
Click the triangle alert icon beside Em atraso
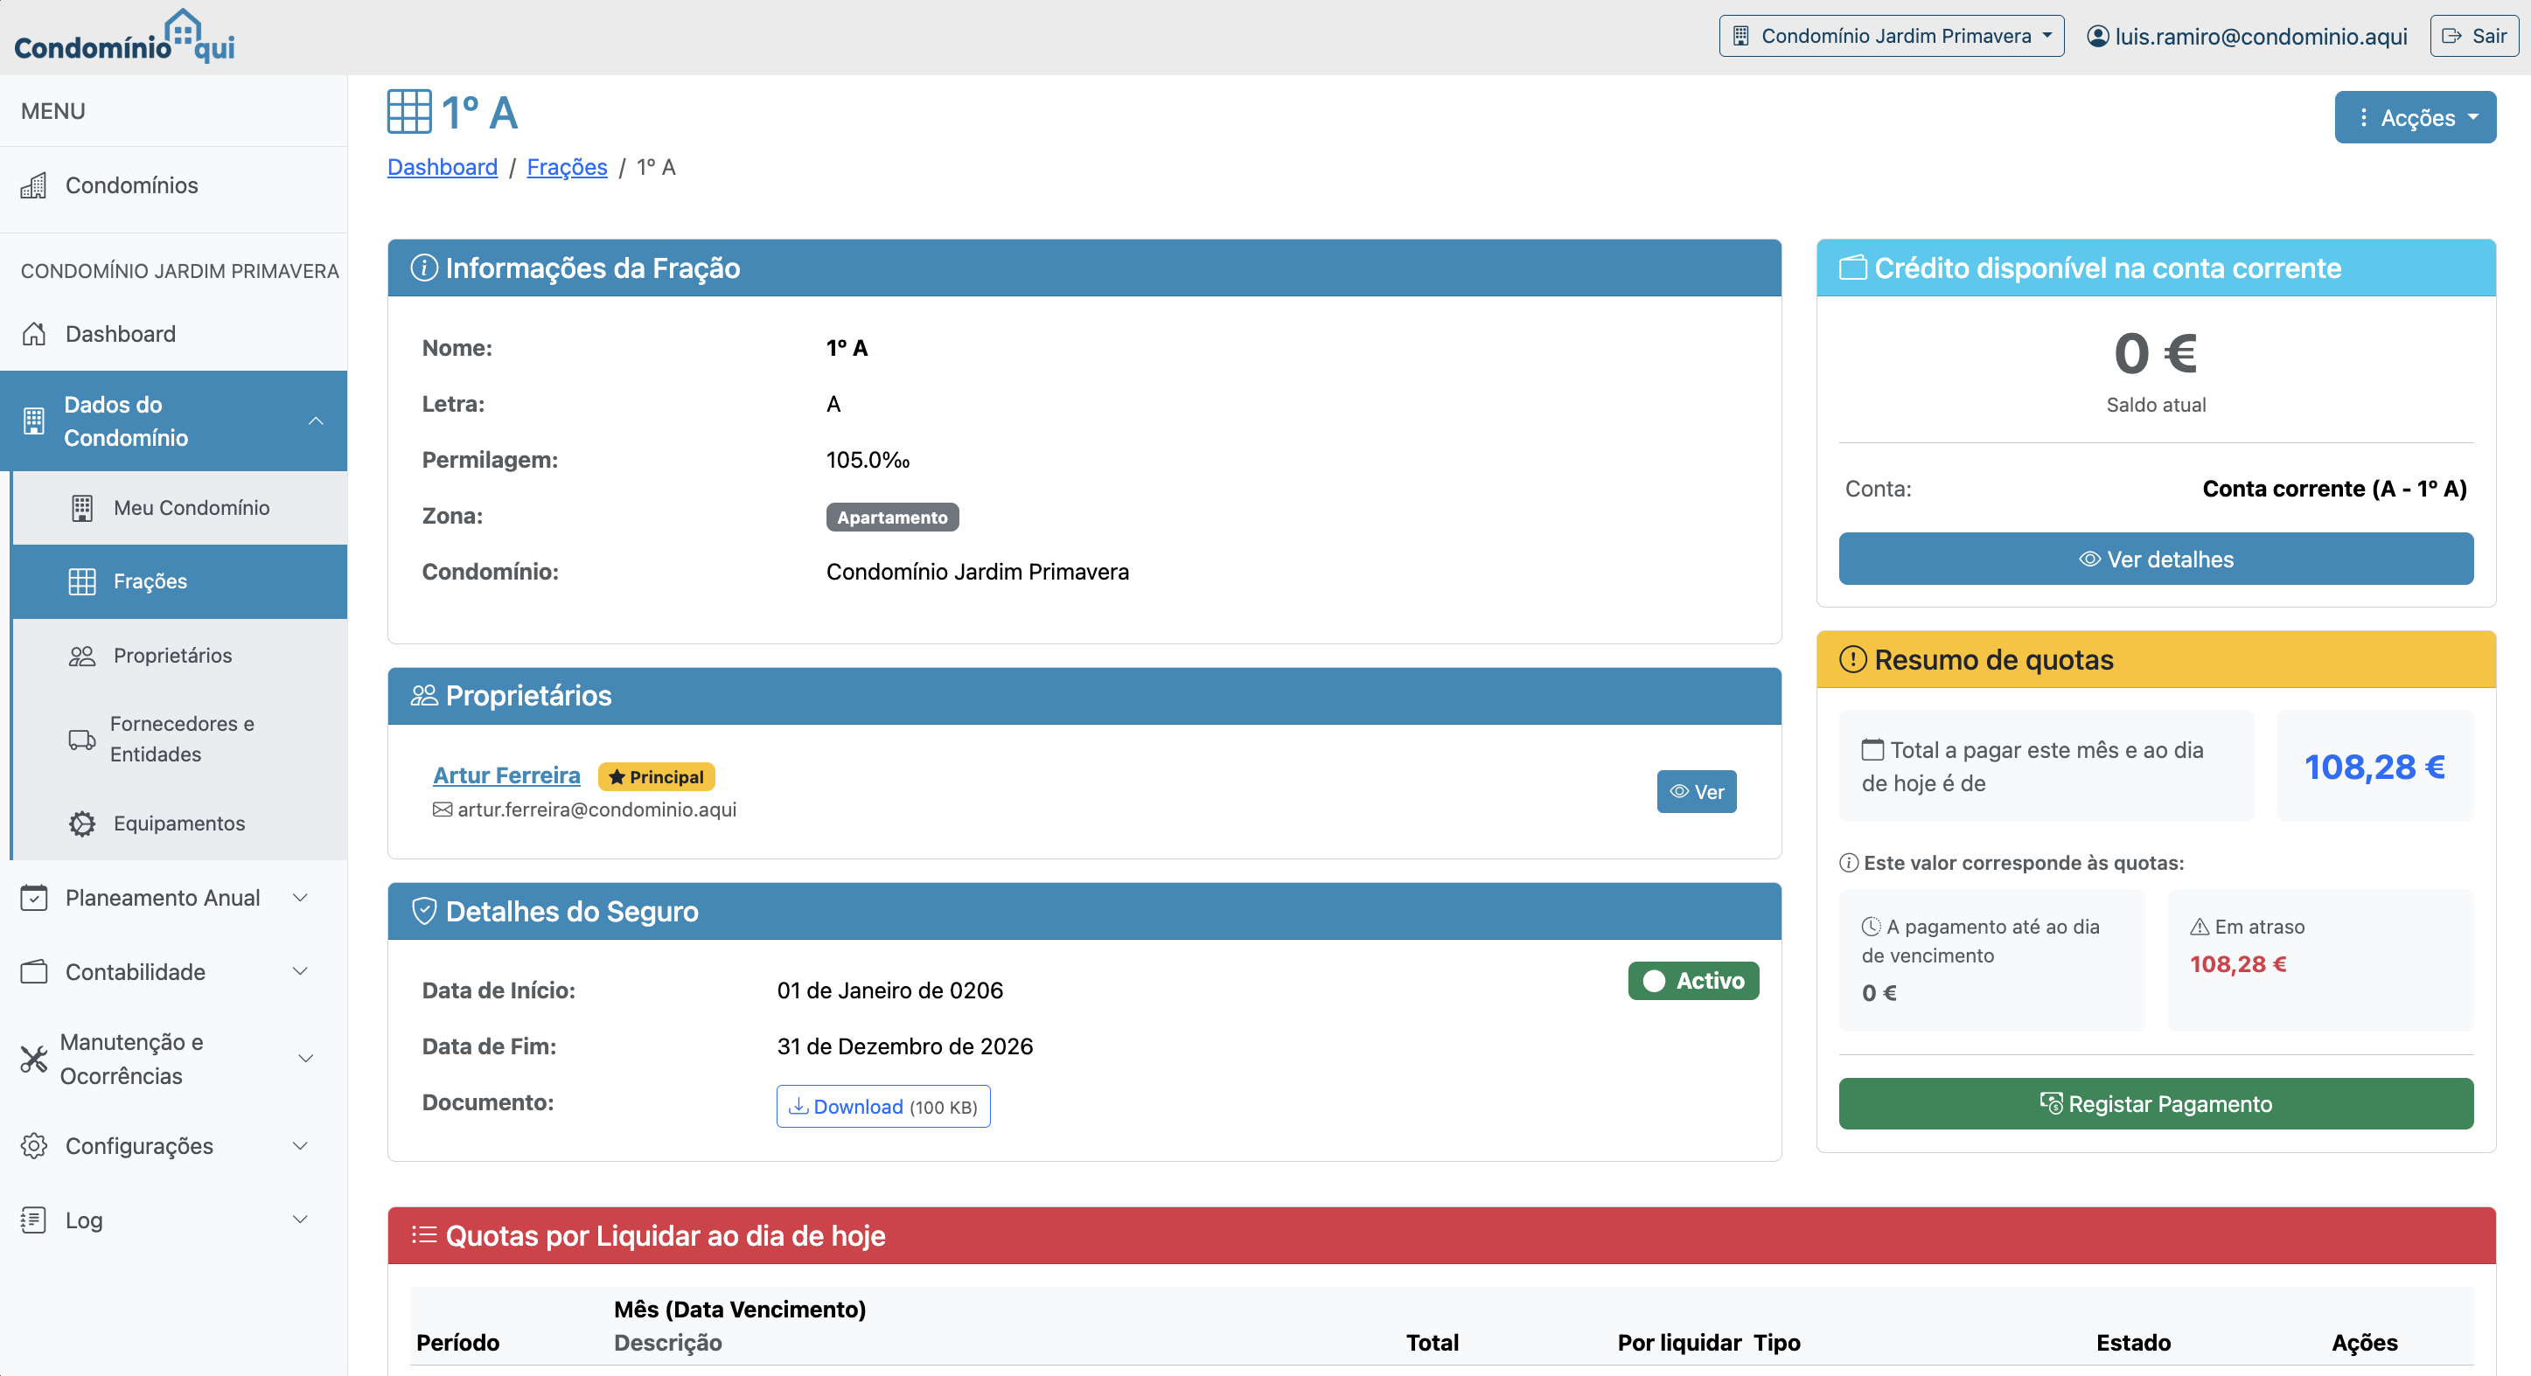[2200, 926]
